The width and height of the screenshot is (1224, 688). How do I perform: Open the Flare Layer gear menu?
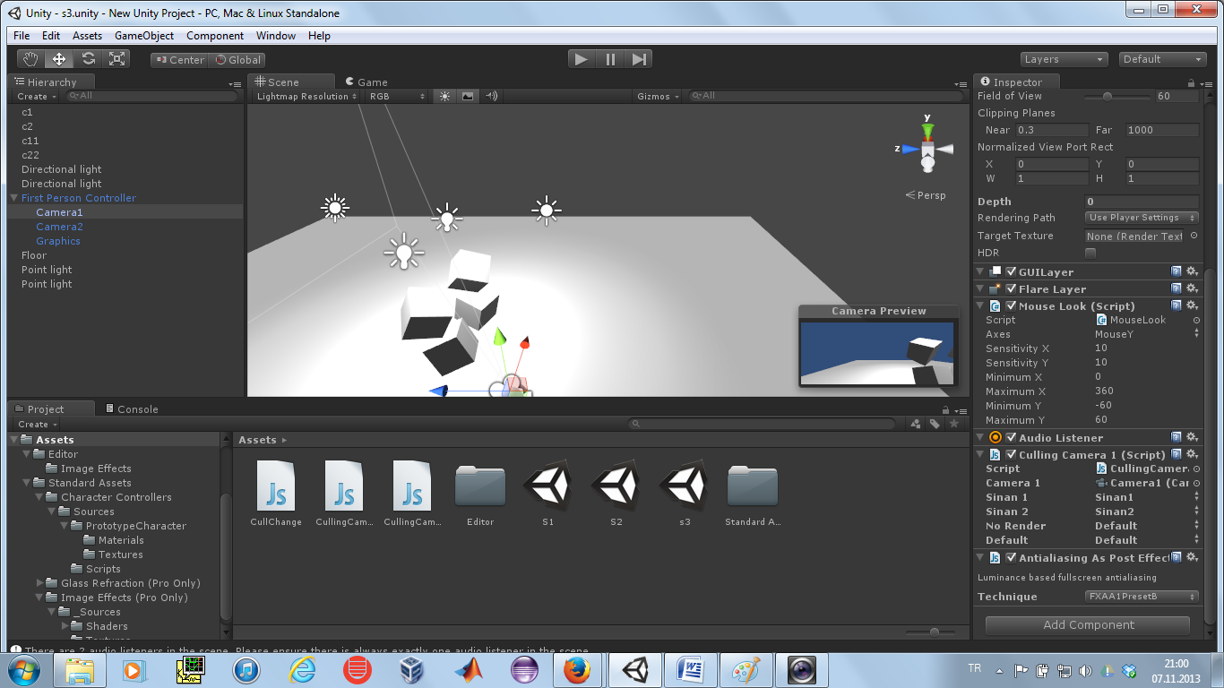click(1192, 288)
